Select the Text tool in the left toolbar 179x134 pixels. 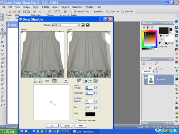[x=2, y=88]
